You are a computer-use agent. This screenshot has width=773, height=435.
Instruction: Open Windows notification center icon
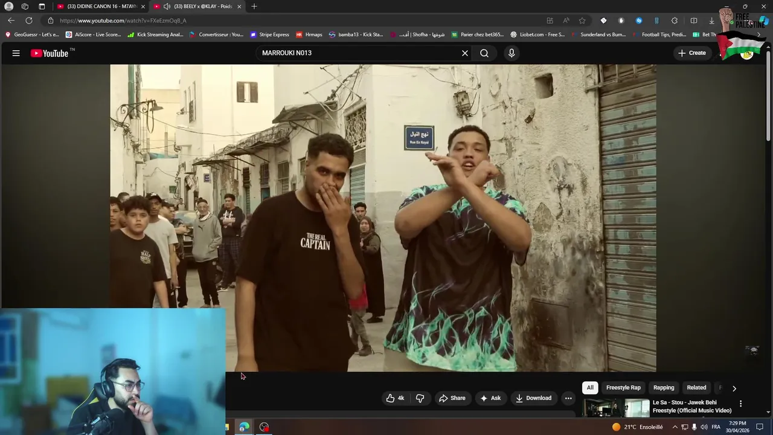click(x=760, y=427)
